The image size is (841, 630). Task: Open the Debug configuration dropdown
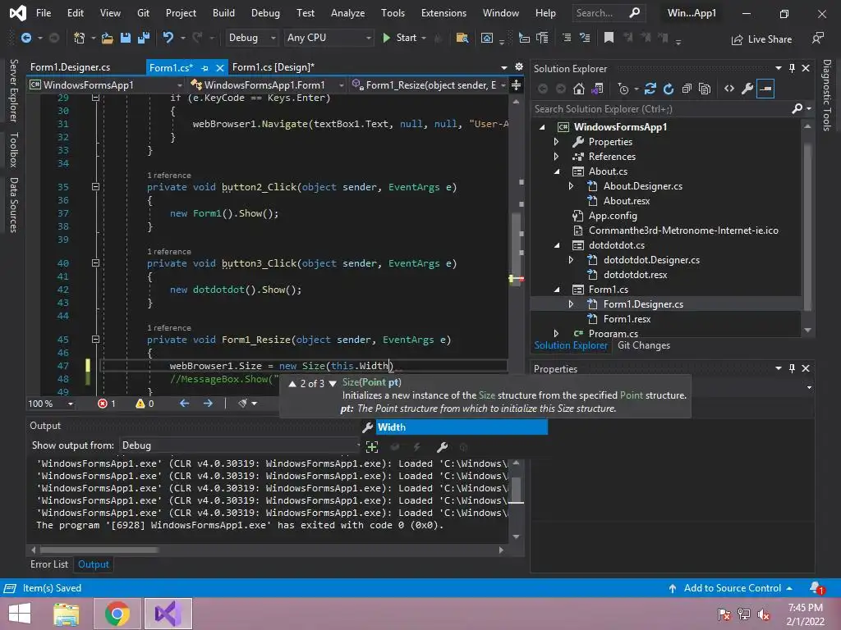[251, 38]
